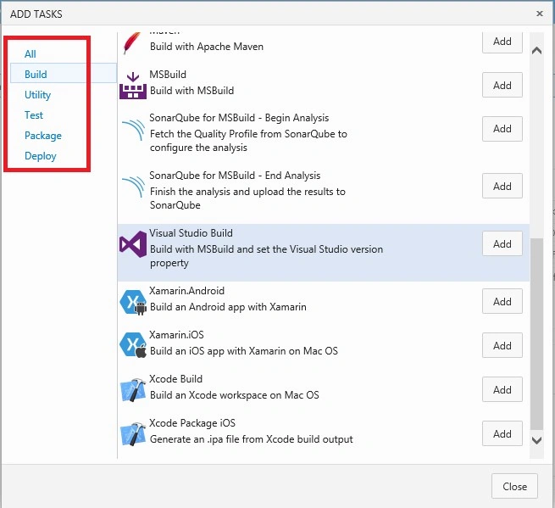Click the SonarQube End Analysis icon
The width and height of the screenshot is (555, 508).
coord(133,187)
